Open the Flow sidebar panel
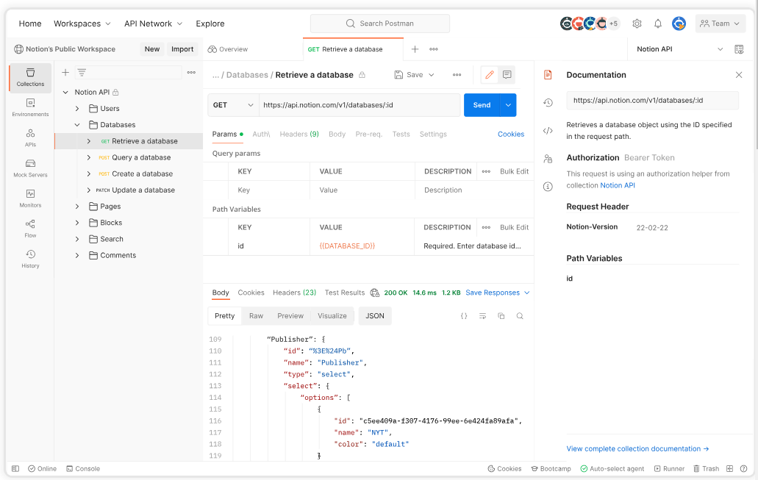The image size is (758, 480). [30, 229]
